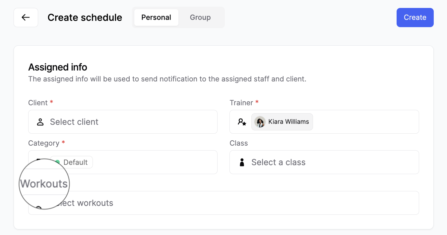Click the Workouts field label

tap(44, 184)
